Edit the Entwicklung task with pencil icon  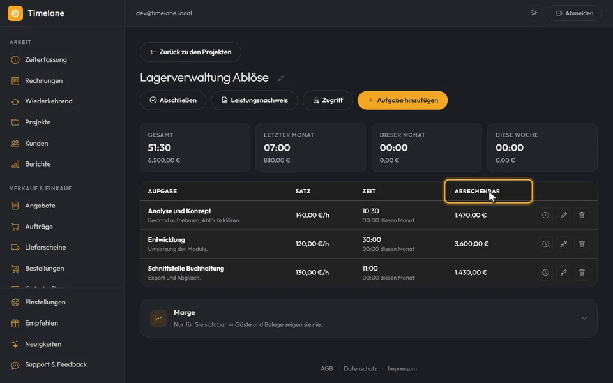pos(563,244)
